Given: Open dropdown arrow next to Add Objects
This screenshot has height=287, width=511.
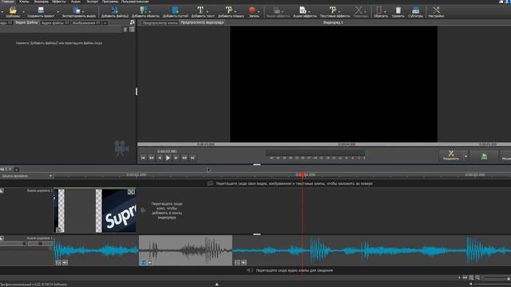Looking at the screenshot, I should tap(149, 11).
